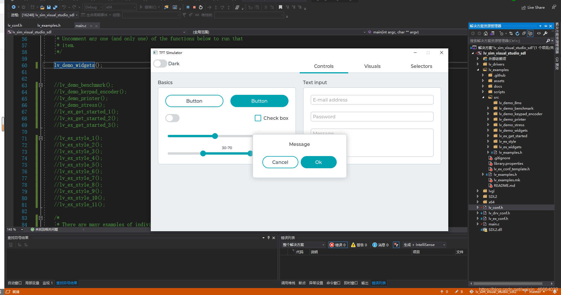Collapse code block at line 63

(41, 85)
